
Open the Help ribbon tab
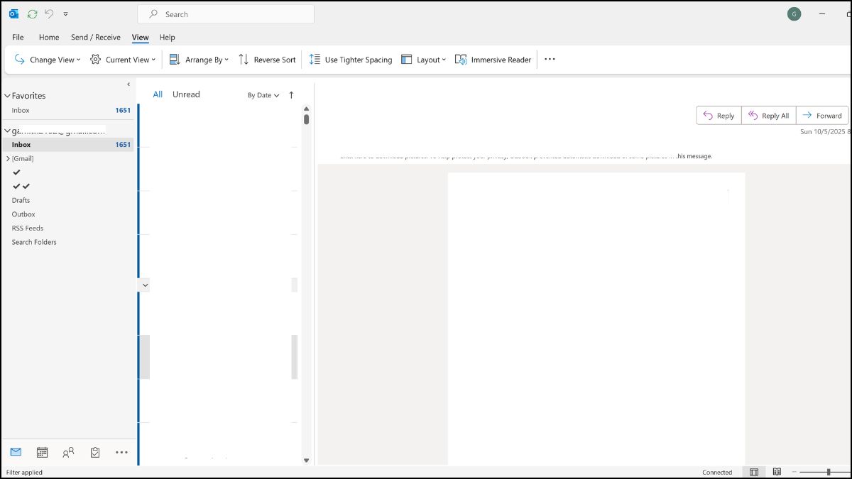click(167, 37)
